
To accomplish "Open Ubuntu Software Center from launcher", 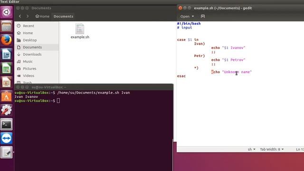I will pos(6,96).
